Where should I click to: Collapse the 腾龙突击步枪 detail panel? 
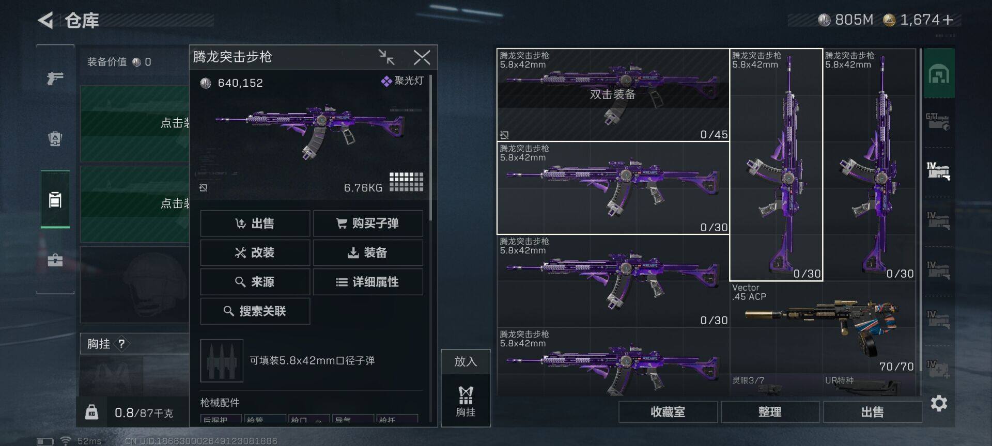tap(386, 57)
